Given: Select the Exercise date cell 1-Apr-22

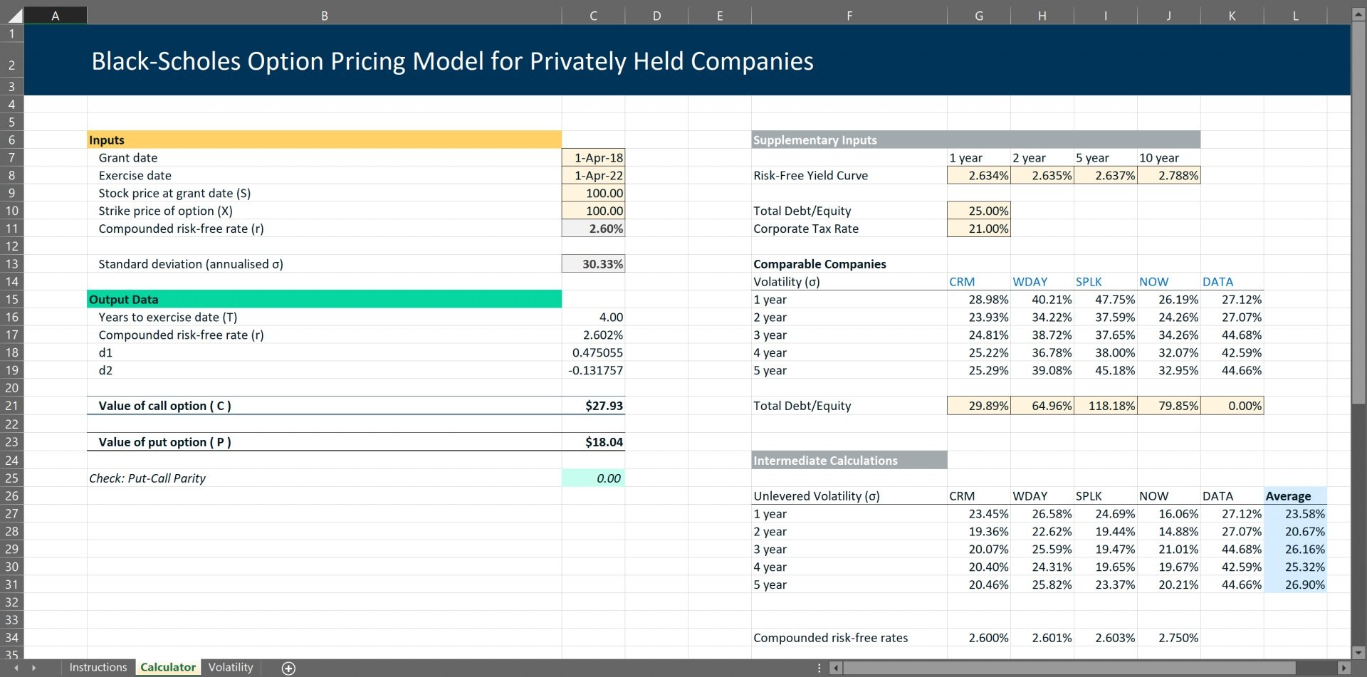Looking at the screenshot, I should pyautogui.click(x=593, y=175).
